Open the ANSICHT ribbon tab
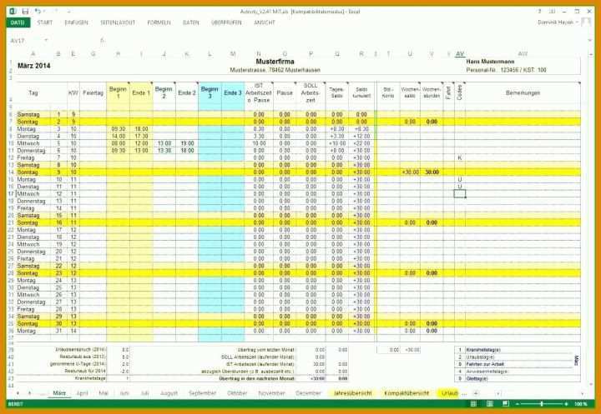601x414 pixels. [265, 22]
